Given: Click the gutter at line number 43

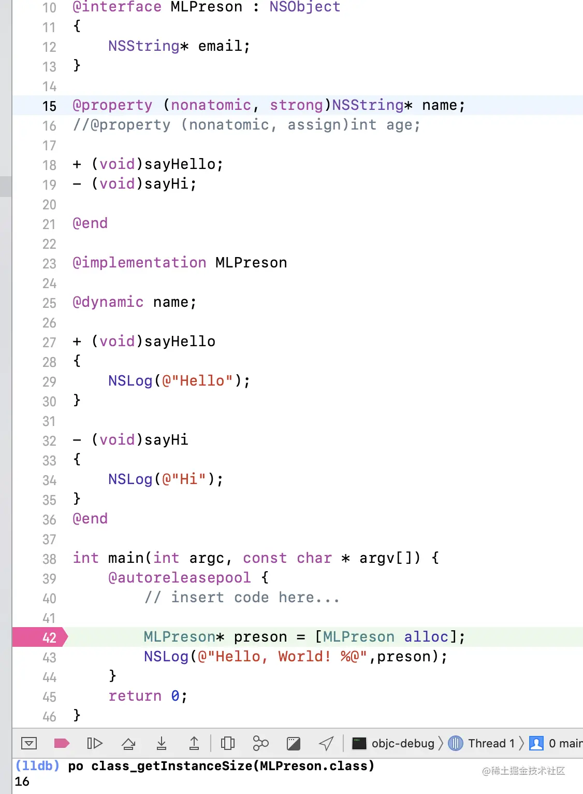Looking at the screenshot, I should click(49, 657).
